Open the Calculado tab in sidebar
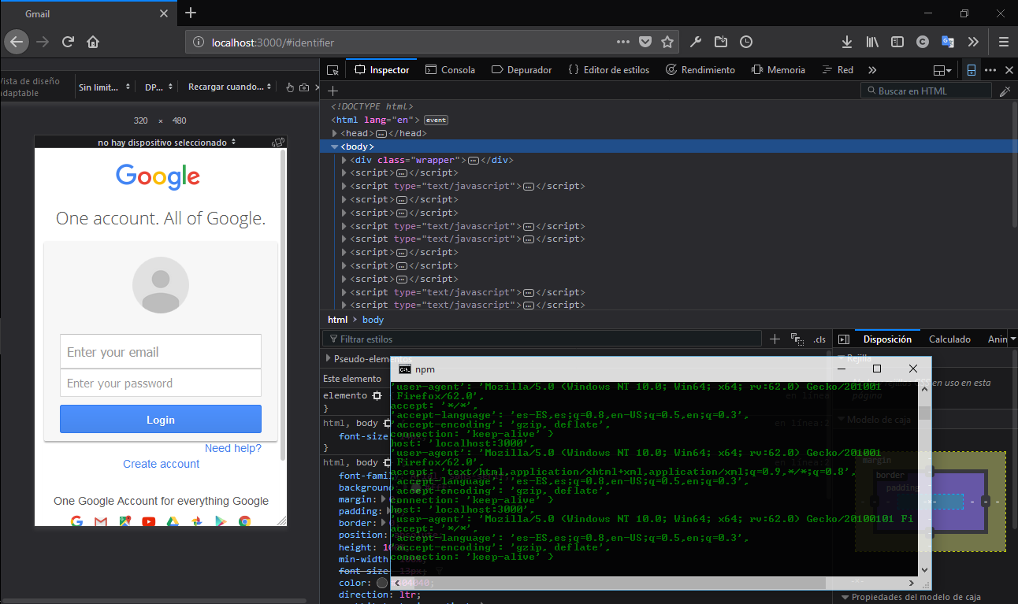This screenshot has width=1018, height=604. (949, 339)
